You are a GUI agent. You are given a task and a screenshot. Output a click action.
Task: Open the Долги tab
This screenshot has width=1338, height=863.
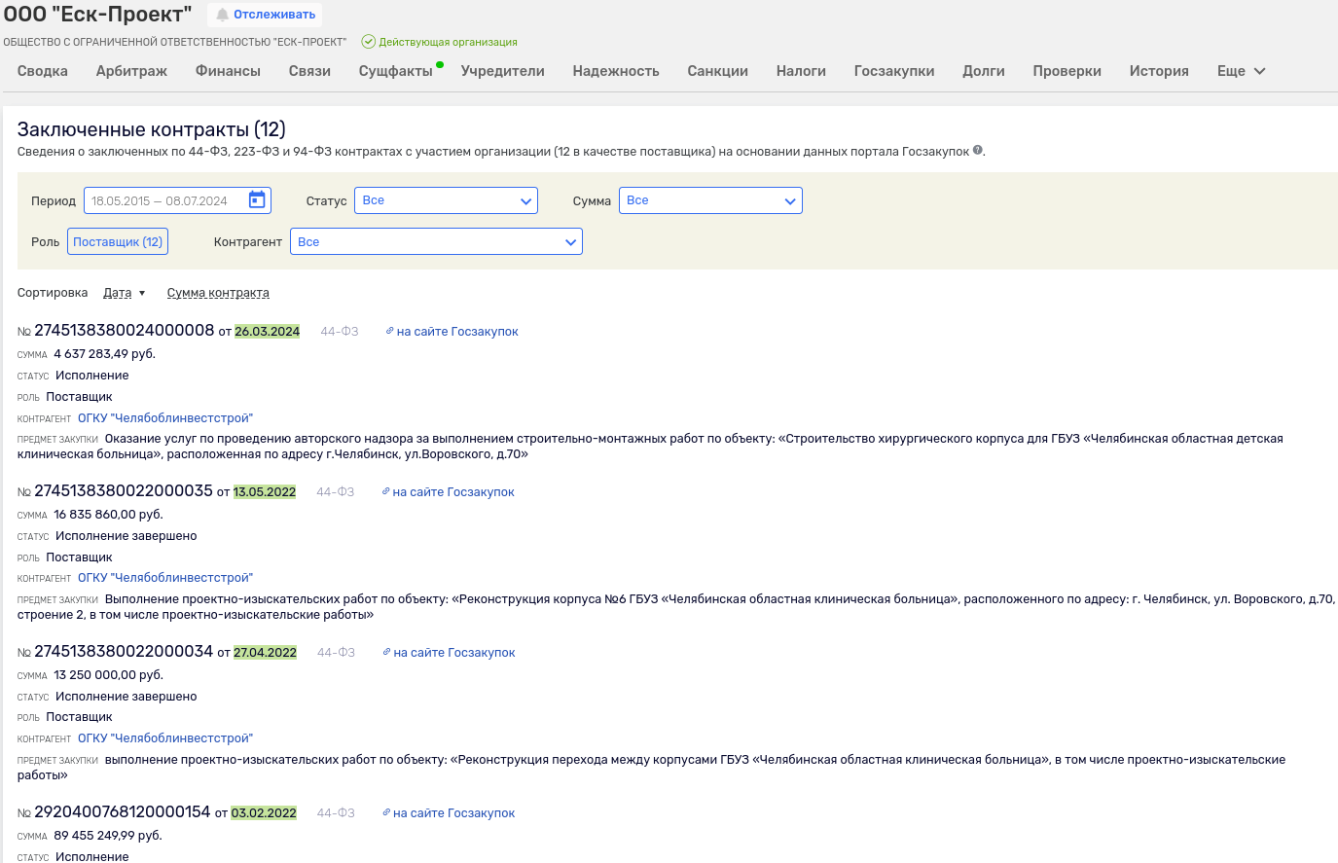pos(984,71)
